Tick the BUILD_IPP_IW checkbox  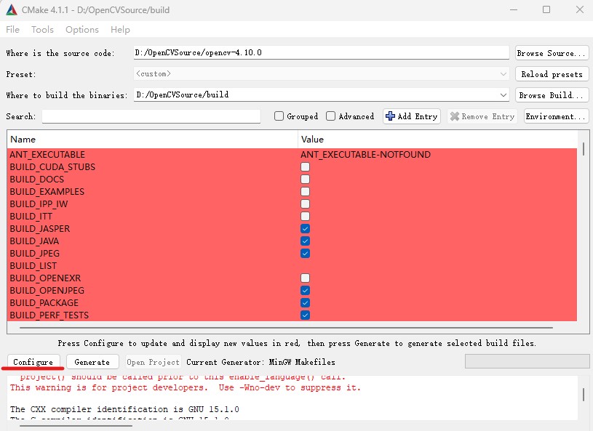coord(305,204)
